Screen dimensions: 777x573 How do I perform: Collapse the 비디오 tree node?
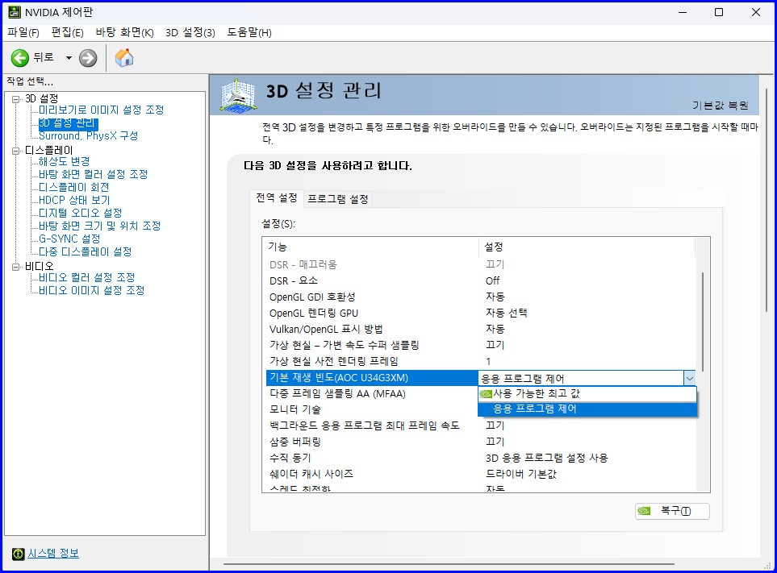(16, 267)
